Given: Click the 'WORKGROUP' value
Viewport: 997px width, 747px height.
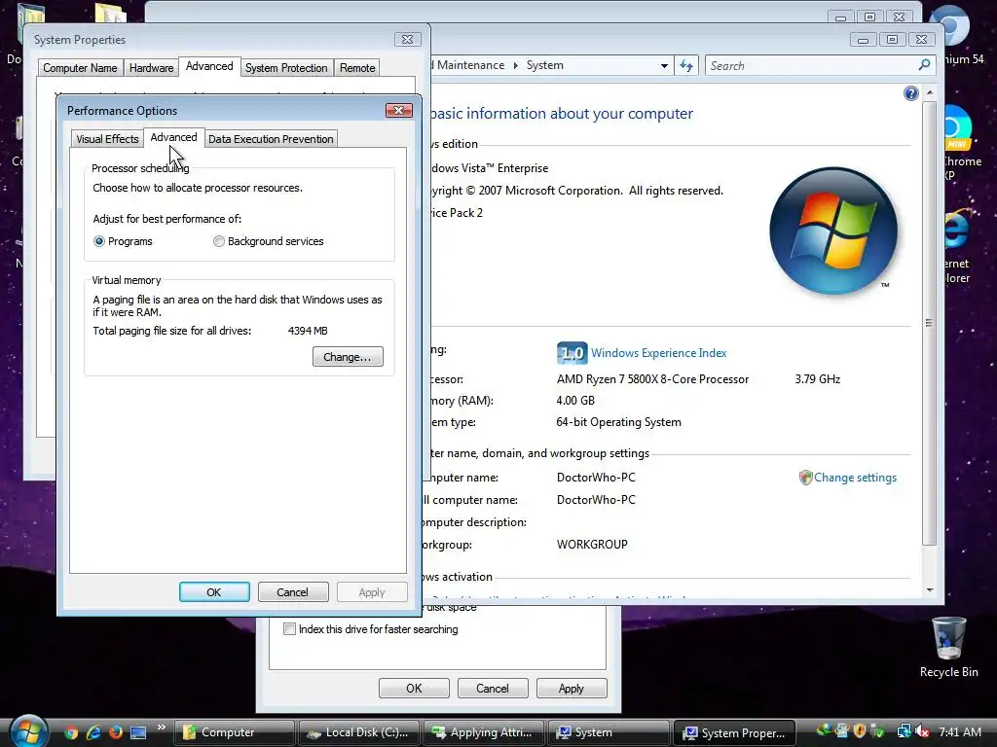Looking at the screenshot, I should coord(592,545).
